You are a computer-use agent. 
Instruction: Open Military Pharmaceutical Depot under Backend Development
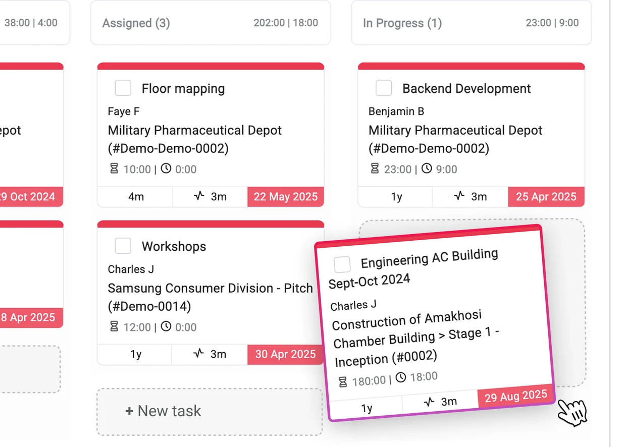point(455,139)
